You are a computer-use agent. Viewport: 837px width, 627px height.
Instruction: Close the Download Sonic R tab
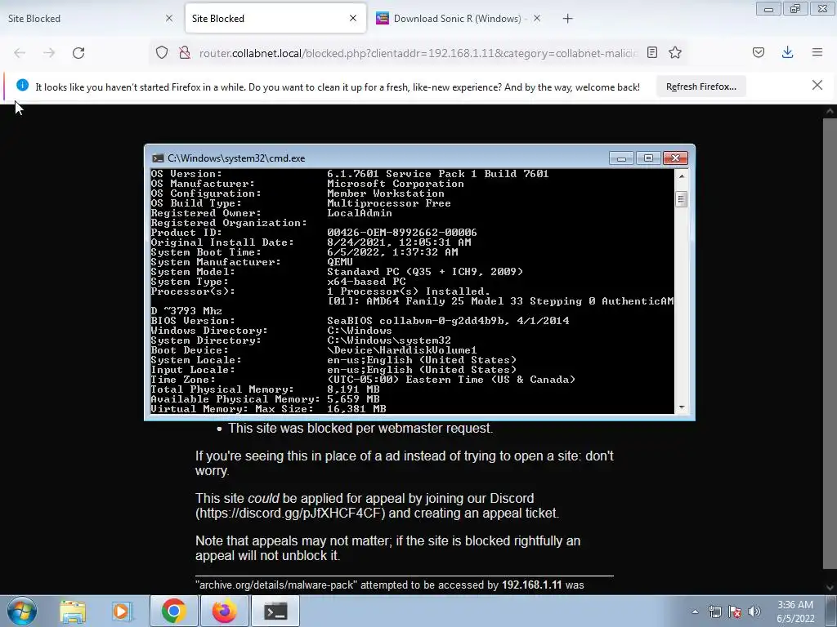click(537, 18)
